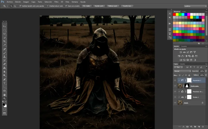Click the layer style fx icon
208x129 pixels.
[x=184, y=127]
